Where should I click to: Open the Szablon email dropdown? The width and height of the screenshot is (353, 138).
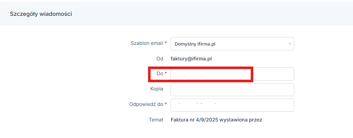(232, 44)
